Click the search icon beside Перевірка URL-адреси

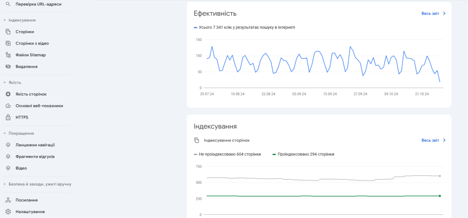(x=8, y=4)
